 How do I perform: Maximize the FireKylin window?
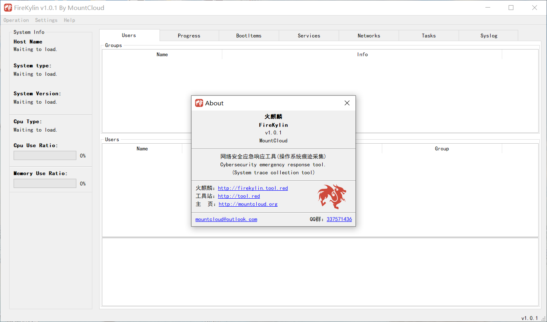[x=511, y=8]
